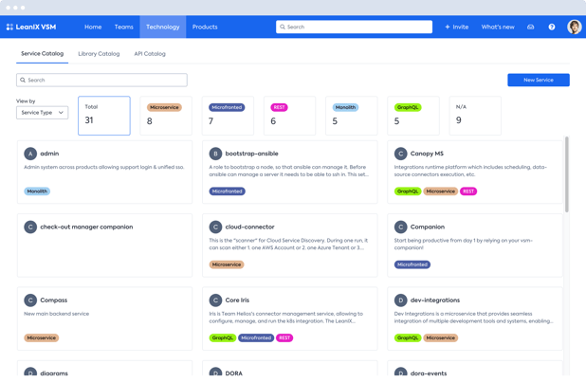Open the Compass service title
The height and width of the screenshot is (382, 586).
tap(54, 300)
